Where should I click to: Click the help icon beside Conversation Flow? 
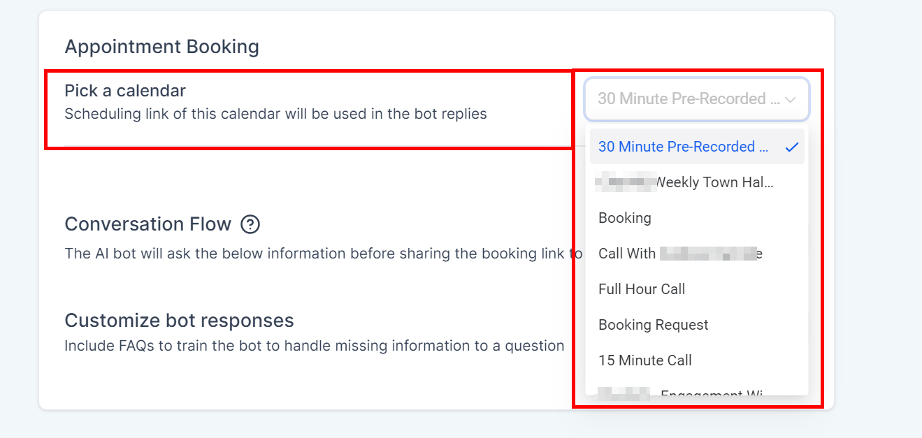(250, 224)
